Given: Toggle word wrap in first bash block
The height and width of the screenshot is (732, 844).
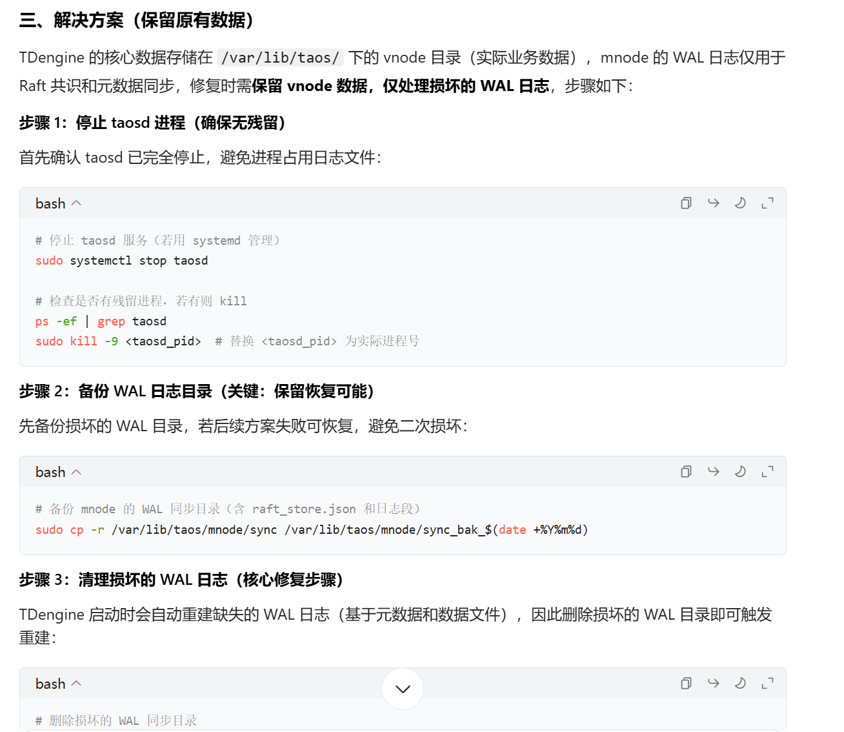Looking at the screenshot, I should pyautogui.click(x=713, y=203).
